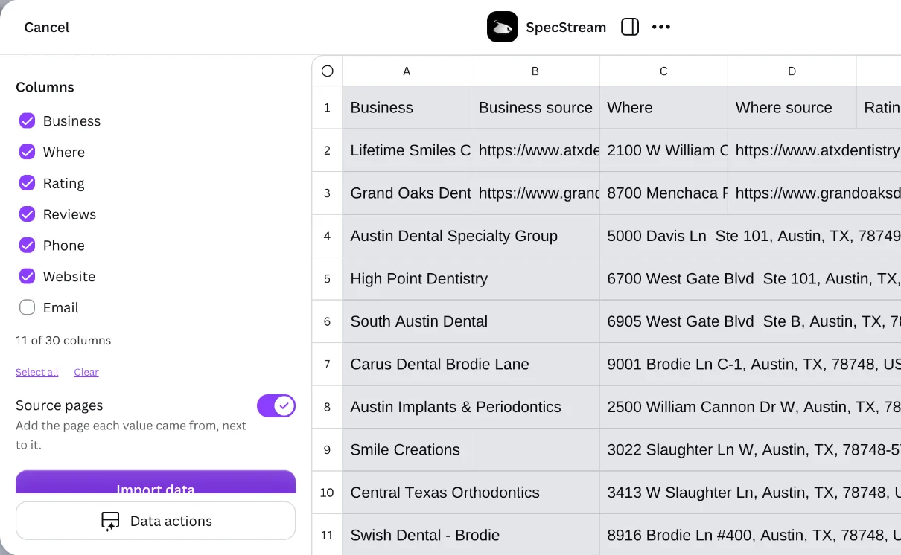
Task: Open the Data actions button
Action: click(x=156, y=521)
